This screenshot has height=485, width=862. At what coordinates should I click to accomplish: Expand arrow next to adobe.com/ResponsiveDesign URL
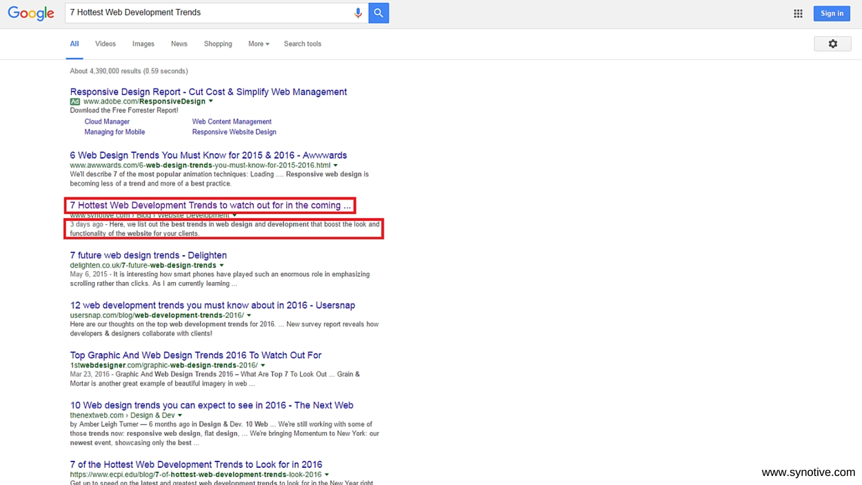coord(211,101)
